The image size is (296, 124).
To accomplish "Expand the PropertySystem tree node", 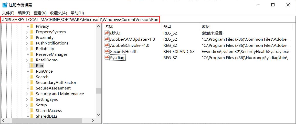I will point(27,32).
